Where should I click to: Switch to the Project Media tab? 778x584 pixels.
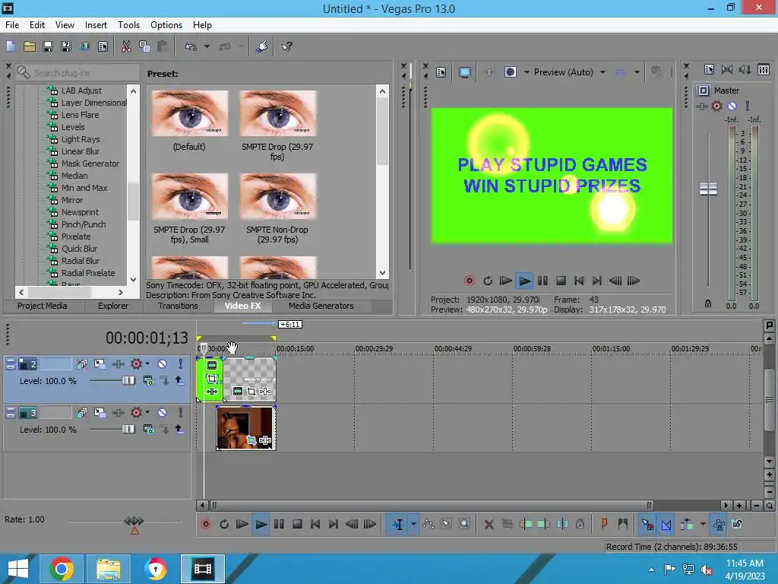tap(43, 306)
